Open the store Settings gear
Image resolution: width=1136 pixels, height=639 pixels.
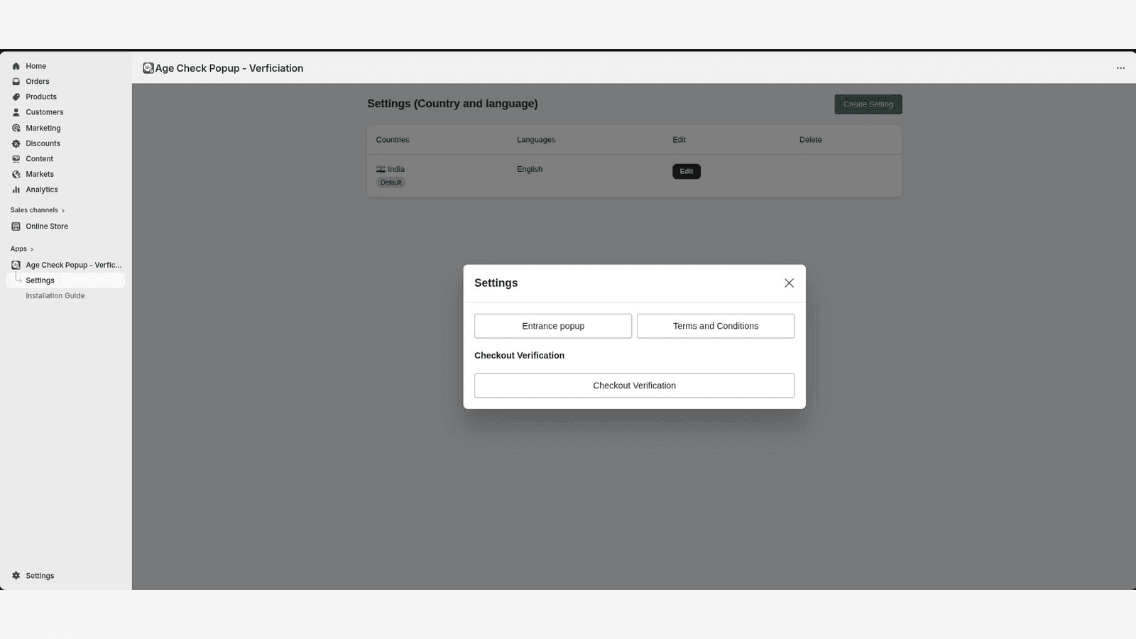(16, 575)
